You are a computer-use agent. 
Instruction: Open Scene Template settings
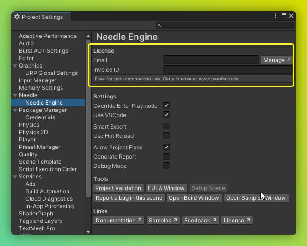(x=40, y=162)
